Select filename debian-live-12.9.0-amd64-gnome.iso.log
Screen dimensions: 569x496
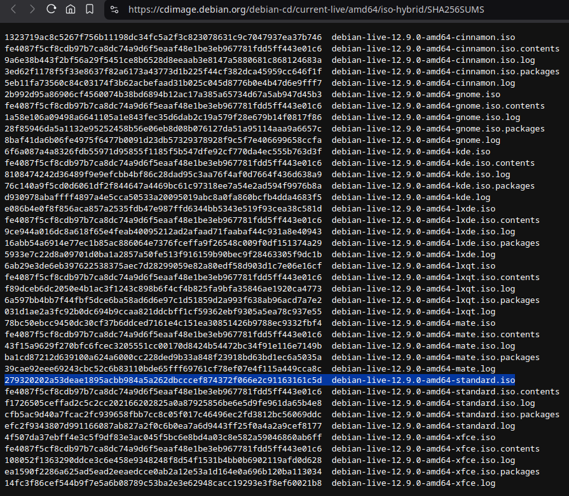tap(426, 117)
